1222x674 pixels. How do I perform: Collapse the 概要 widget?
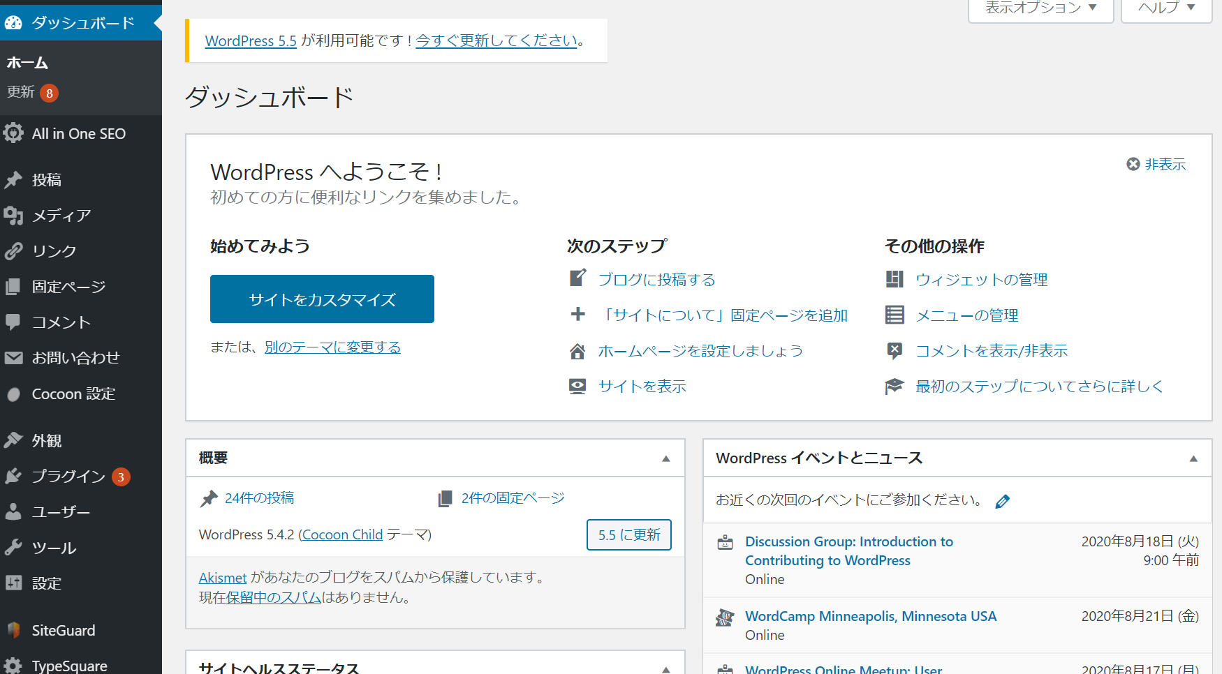click(x=665, y=458)
